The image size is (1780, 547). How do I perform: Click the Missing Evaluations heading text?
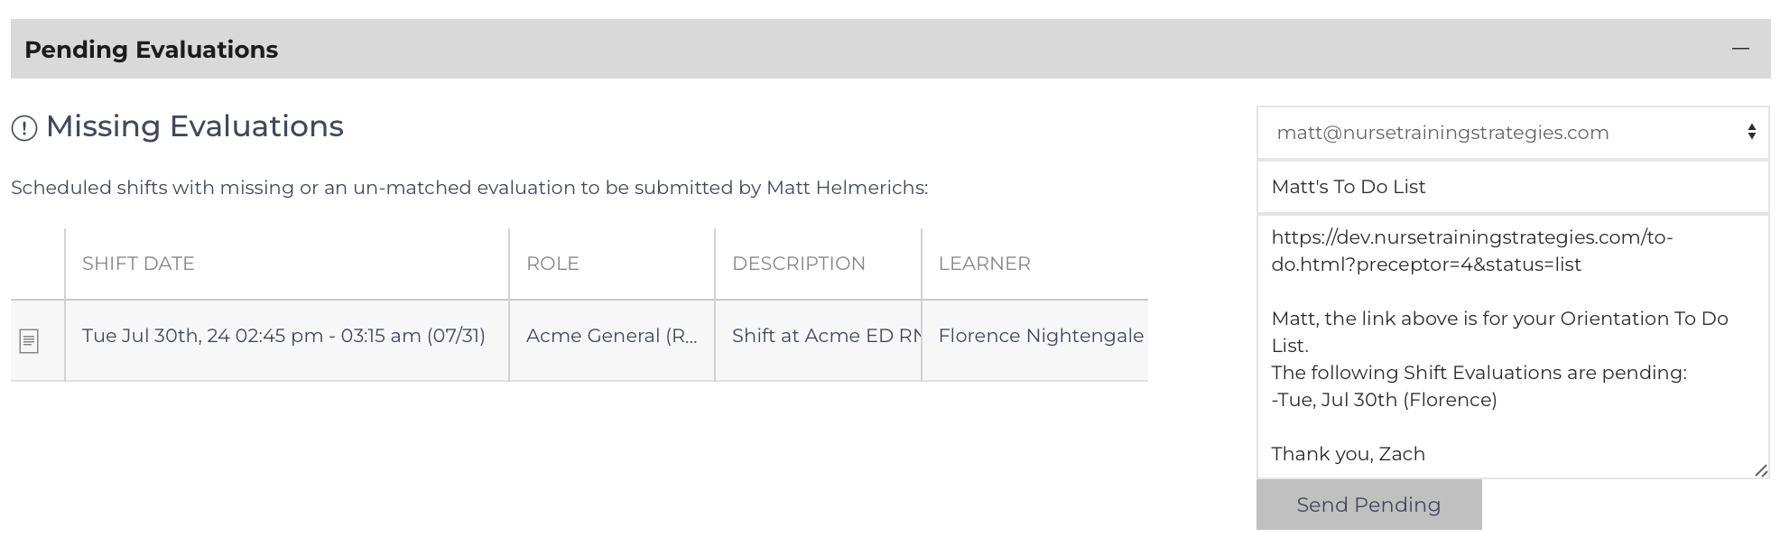(x=195, y=126)
